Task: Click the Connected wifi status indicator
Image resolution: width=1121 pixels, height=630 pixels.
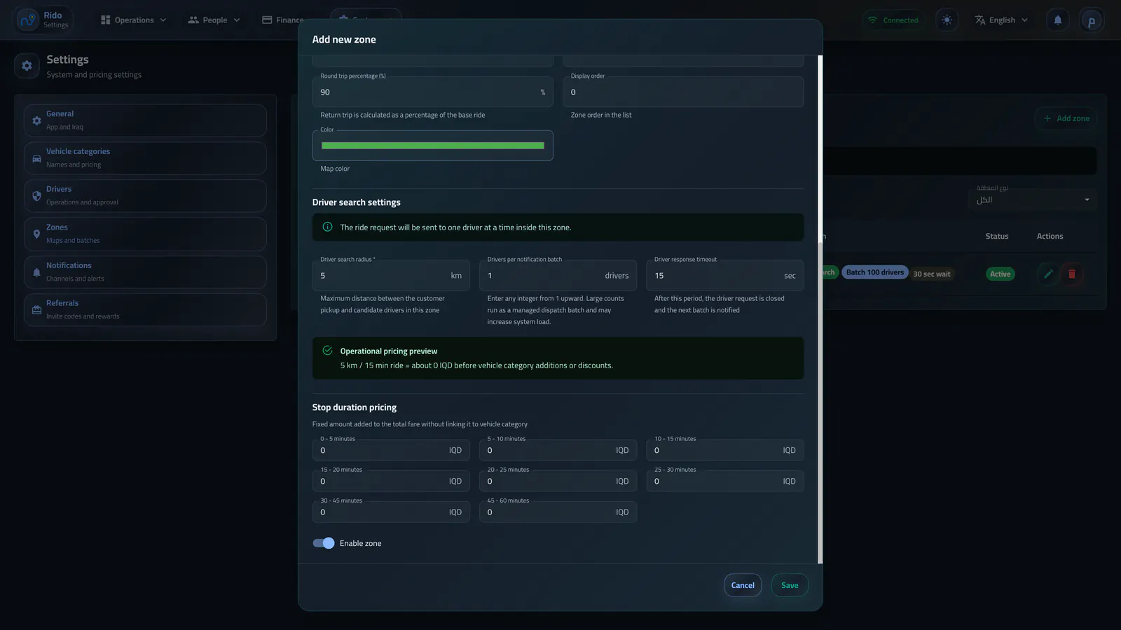Action: click(x=893, y=20)
